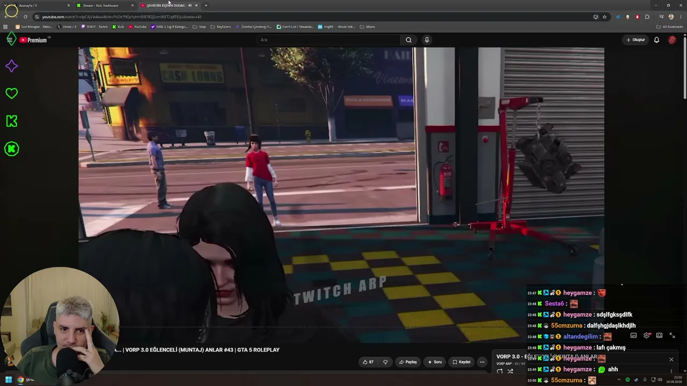Switch to the Stream - Kick Dashboard tab
The height and width of the screenshot is (386, 687).
(105, 5)
